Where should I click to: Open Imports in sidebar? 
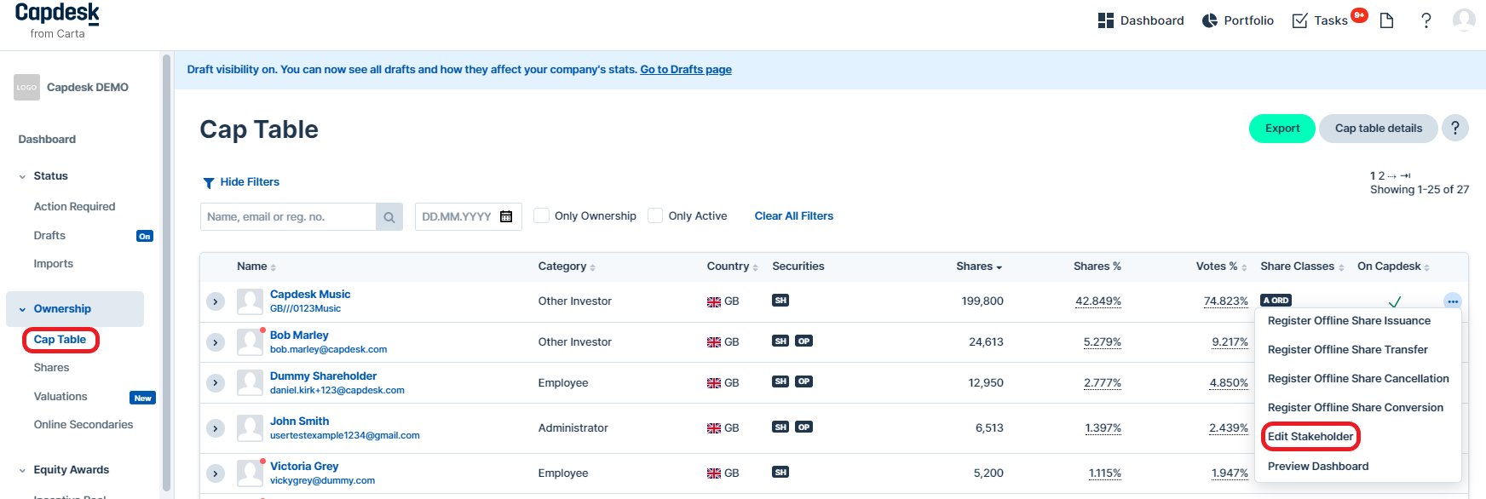tap(53, 264)
